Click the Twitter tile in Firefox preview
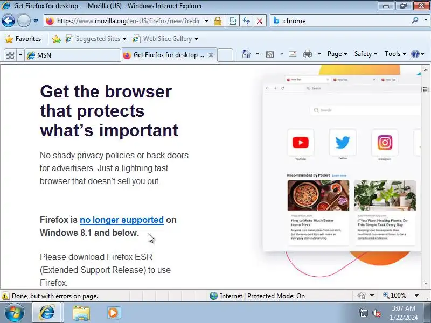The width and height of the screenshot is (431, 323). click(343, 143)
